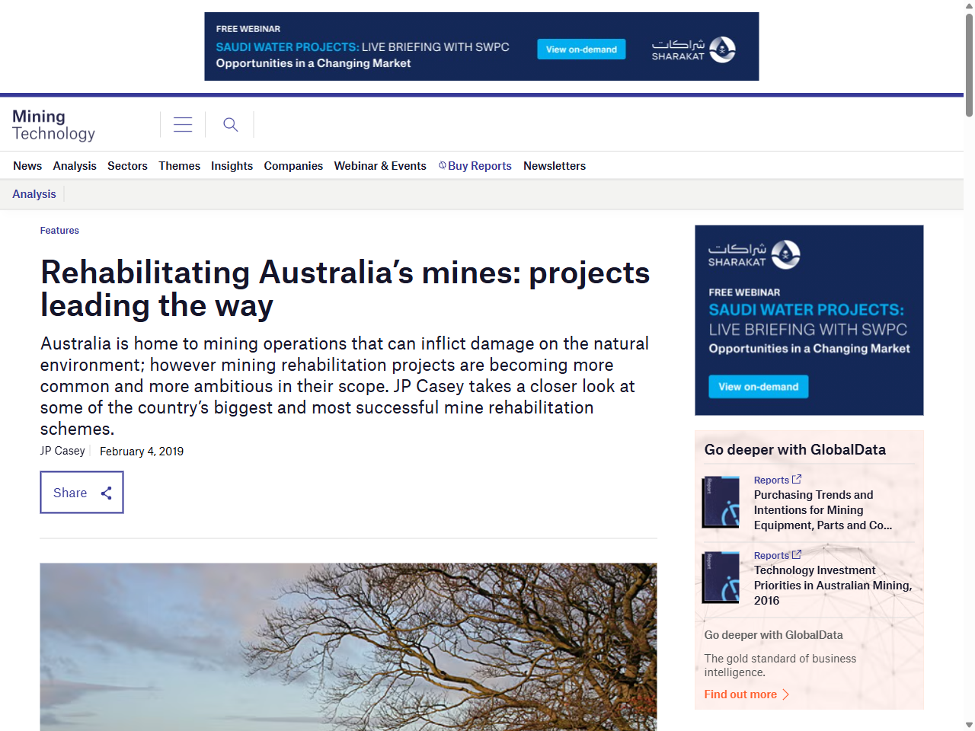Open the Analysis navigation item
Viewport: 975px width, 731px height.
75,166
